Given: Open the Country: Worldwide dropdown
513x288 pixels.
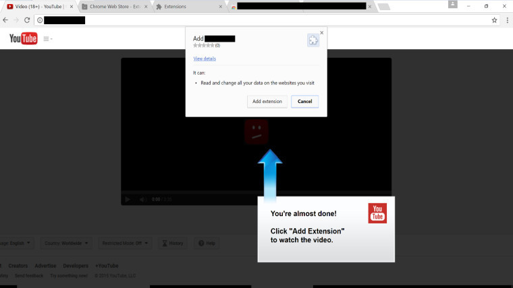Looking at the screenshot, I should (x=66, y=243).
